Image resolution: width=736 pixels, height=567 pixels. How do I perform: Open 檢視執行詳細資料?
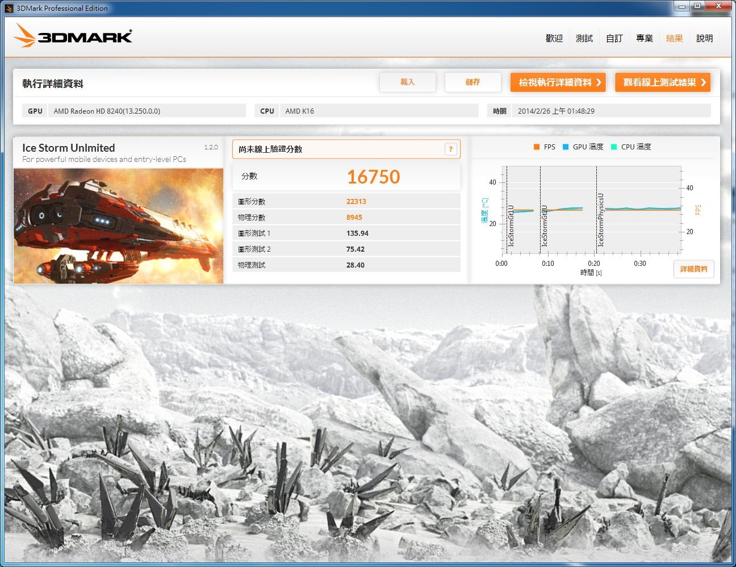pos(558,82)
